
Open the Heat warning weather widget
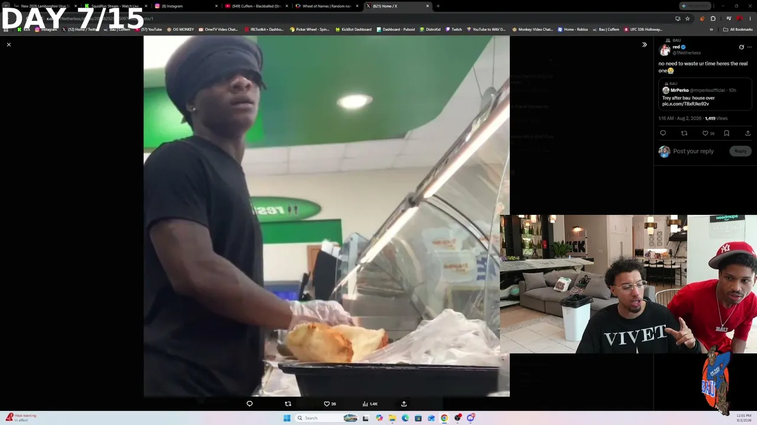pyautogui.click(x=21, y=417)
